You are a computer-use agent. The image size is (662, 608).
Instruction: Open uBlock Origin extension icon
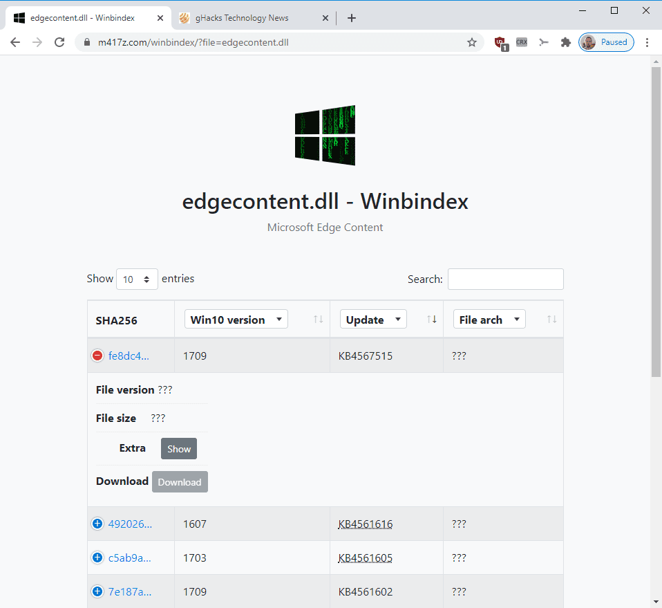(501, 43)
